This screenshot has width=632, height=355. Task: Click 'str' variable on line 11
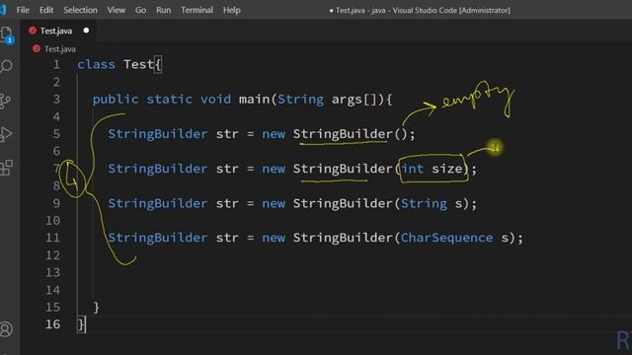[x=227, y=238]
